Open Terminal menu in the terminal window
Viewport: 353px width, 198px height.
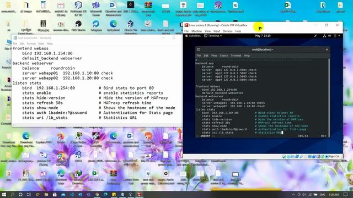(236, 56)
